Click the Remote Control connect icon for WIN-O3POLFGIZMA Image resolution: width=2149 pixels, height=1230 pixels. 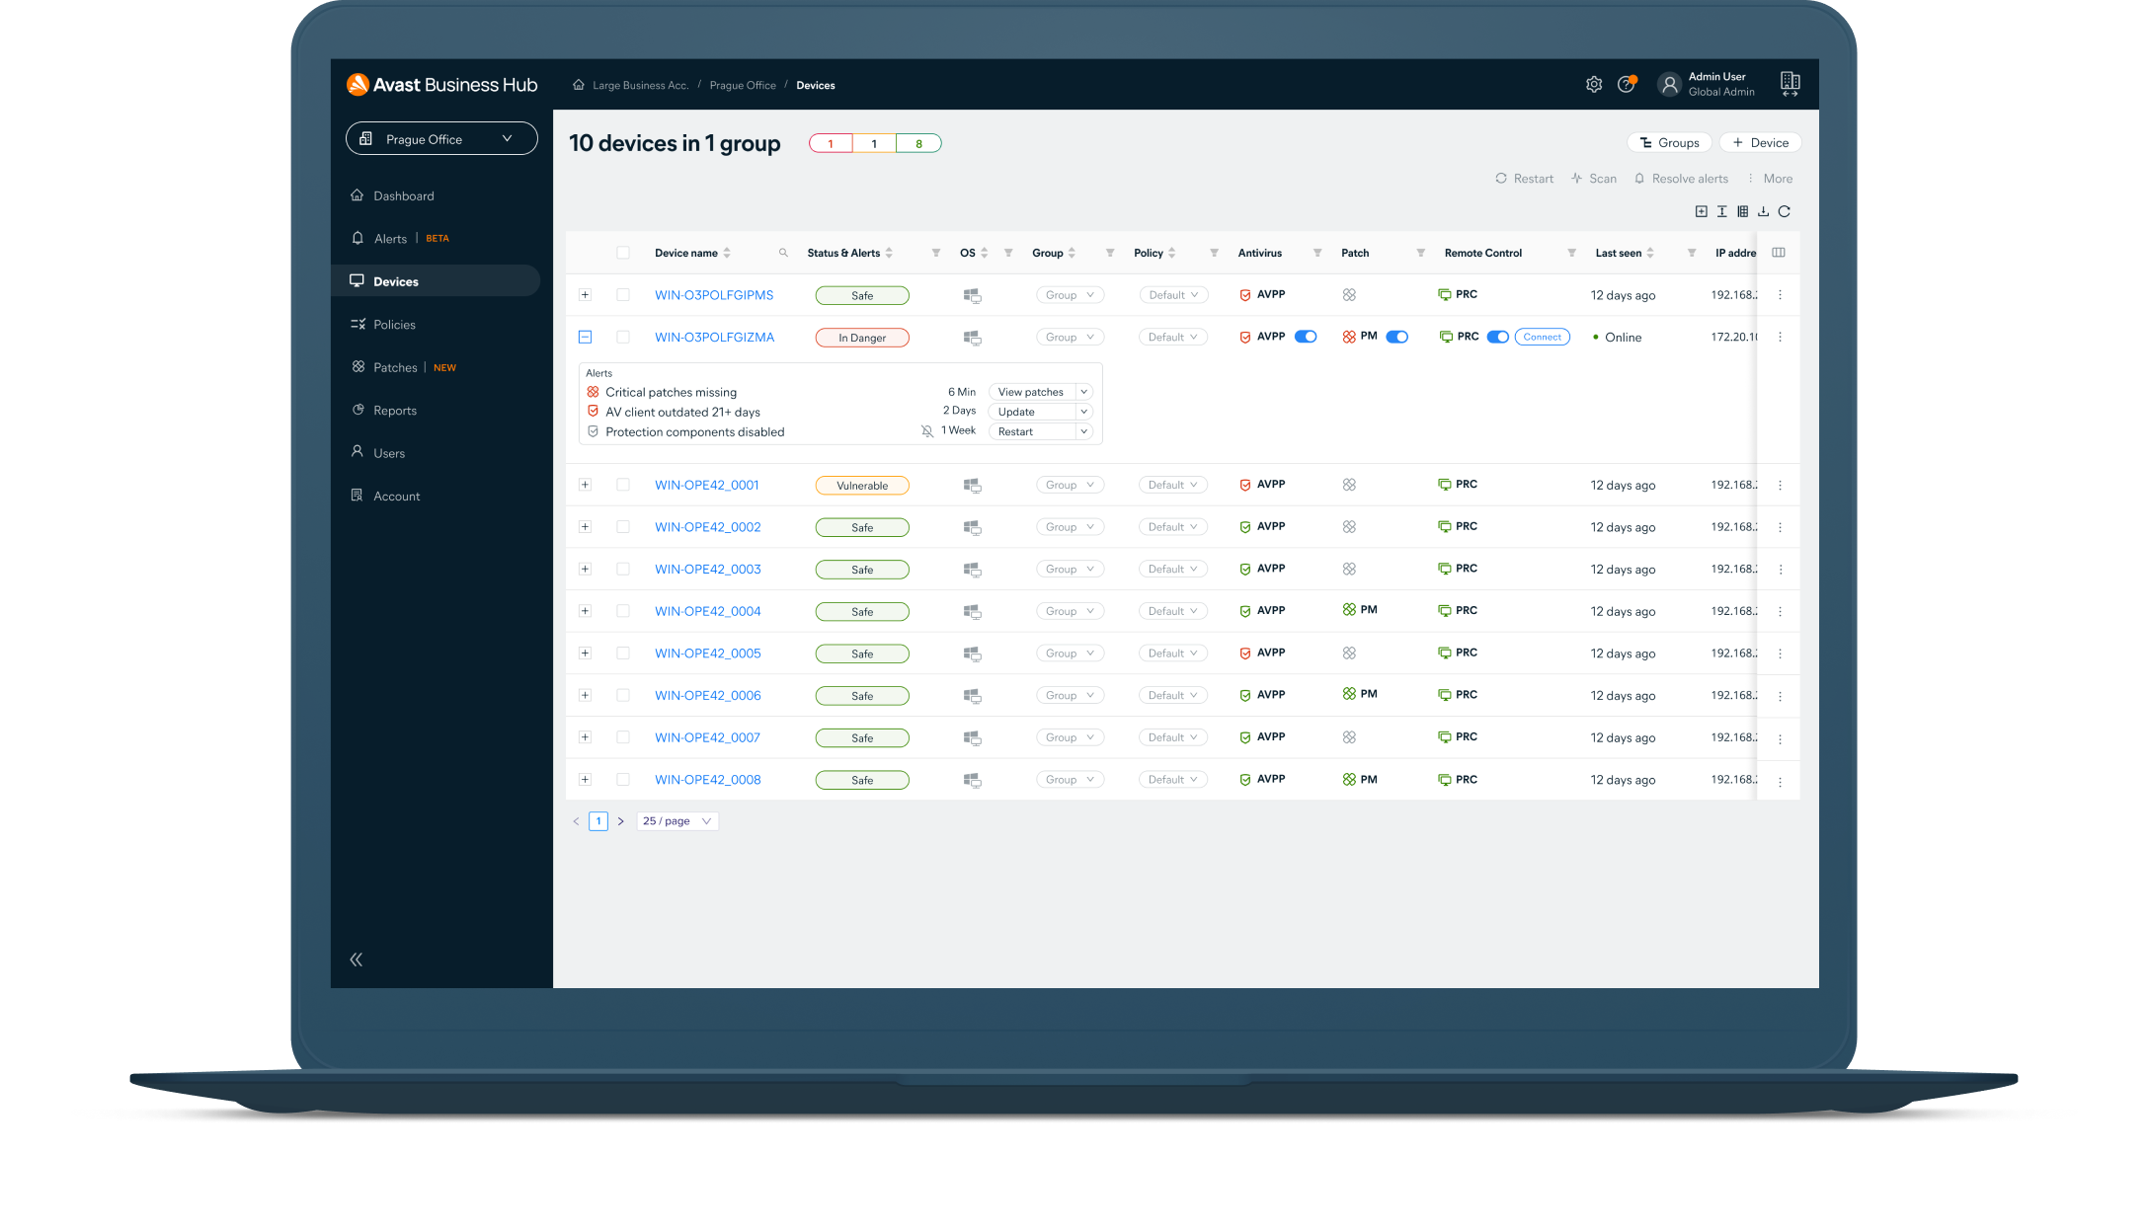[1540, 337]
